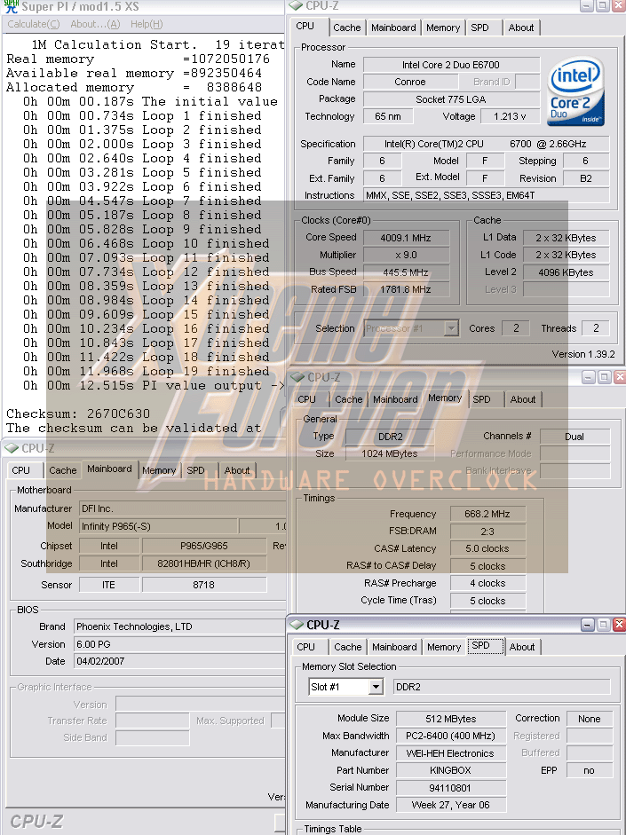Open About tab in the Memory timings window
Image resolution: width=626 pixels, height=835 pixels.
pyautogui.click(x=523, y=399)
